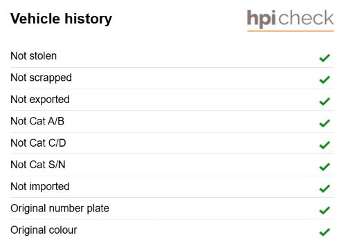This screenshot has width=346, height=249.
Task: Select the Not Cat A/B label
Action: click(37, 121)
